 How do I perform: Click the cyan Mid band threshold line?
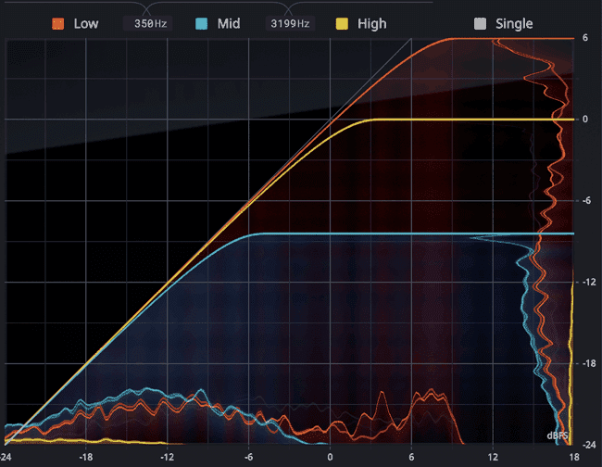pyautogui.click(x=418, y=233)
